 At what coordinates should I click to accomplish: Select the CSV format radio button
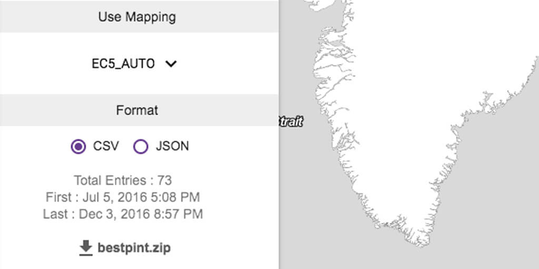78,147
